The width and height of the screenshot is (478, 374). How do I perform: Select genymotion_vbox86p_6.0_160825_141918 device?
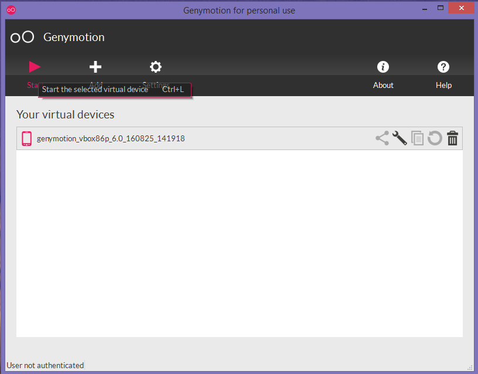coord(240,138)
